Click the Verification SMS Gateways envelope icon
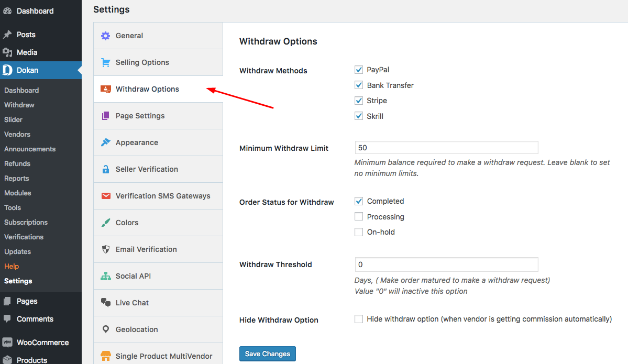This screenshot has height=364, width=628. tap(106, 196)
